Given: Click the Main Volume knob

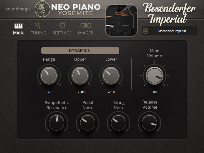Looking at the screenshot, I should tap(155, 75).
